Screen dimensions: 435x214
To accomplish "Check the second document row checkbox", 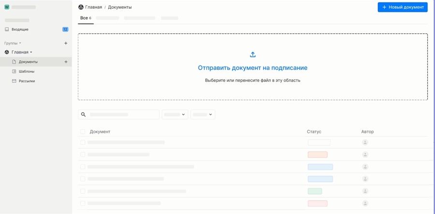I will pyautogui.click(x=83, y=155).
